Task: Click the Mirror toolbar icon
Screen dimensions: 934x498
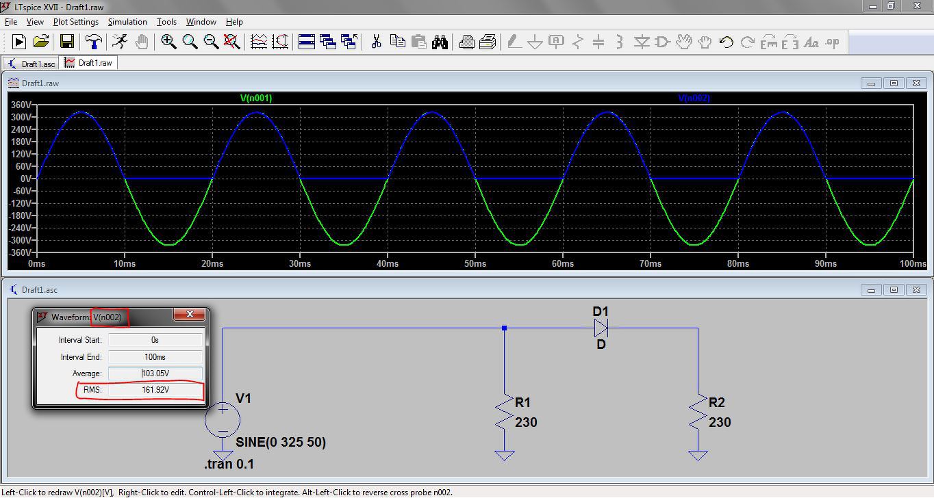Action: pos(790,42)
